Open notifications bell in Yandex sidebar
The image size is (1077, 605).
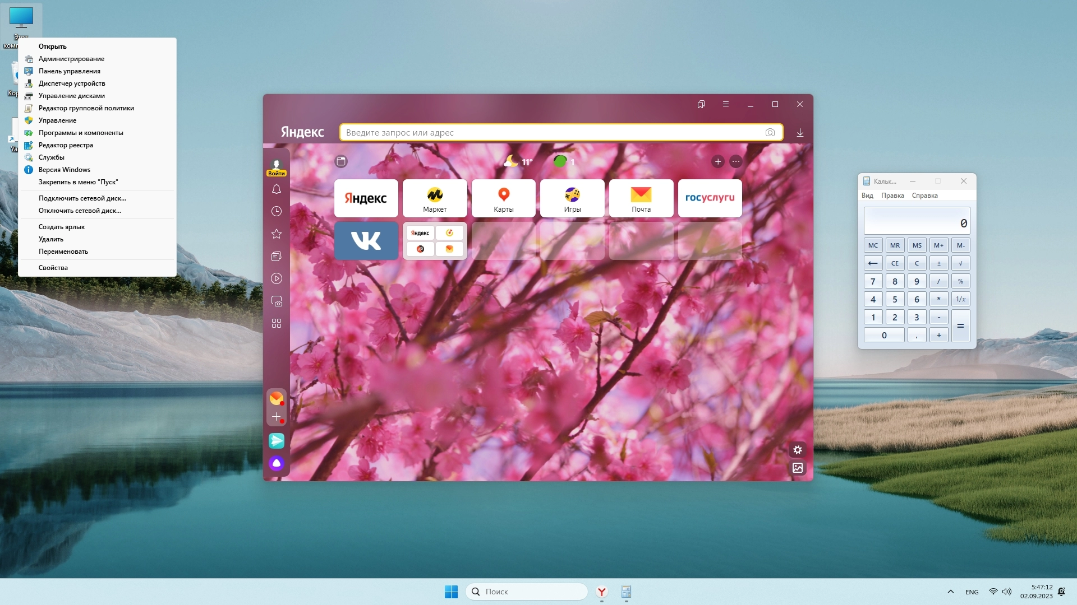pos(276,189)
